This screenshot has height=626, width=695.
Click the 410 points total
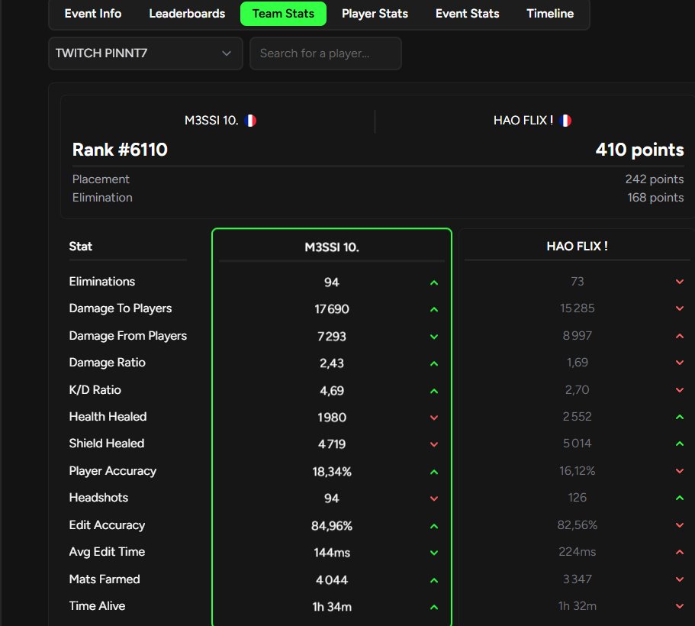(639, 150)
